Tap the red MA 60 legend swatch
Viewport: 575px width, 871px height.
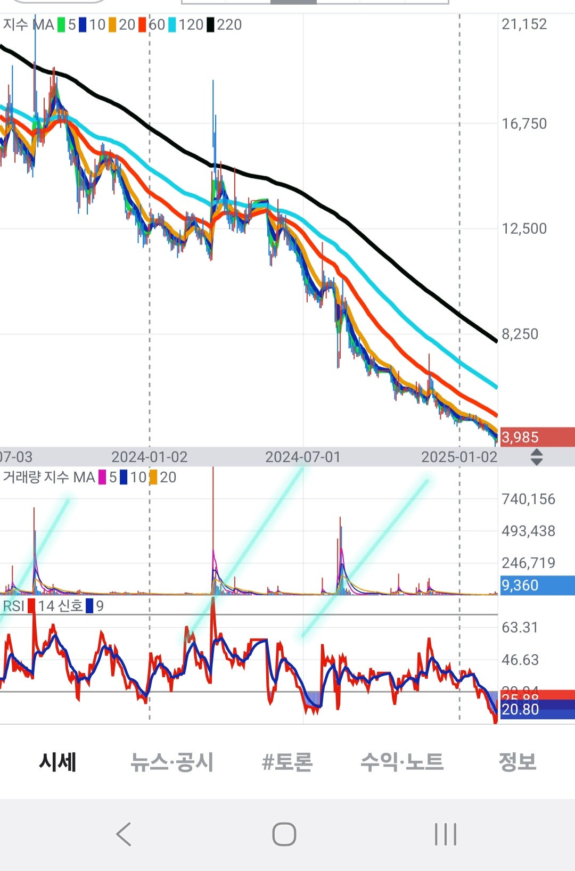142,25
